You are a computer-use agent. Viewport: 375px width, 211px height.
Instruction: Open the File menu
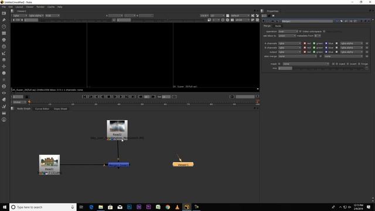pyautogui.click(x=4, y=7)
